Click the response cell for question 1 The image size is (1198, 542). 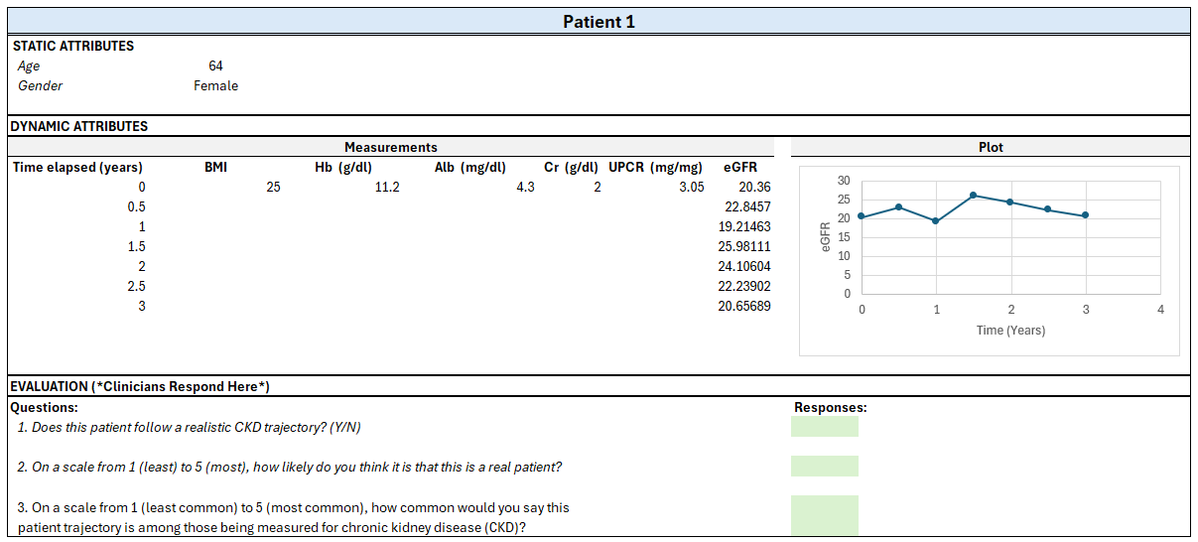[x=824, y=427]
